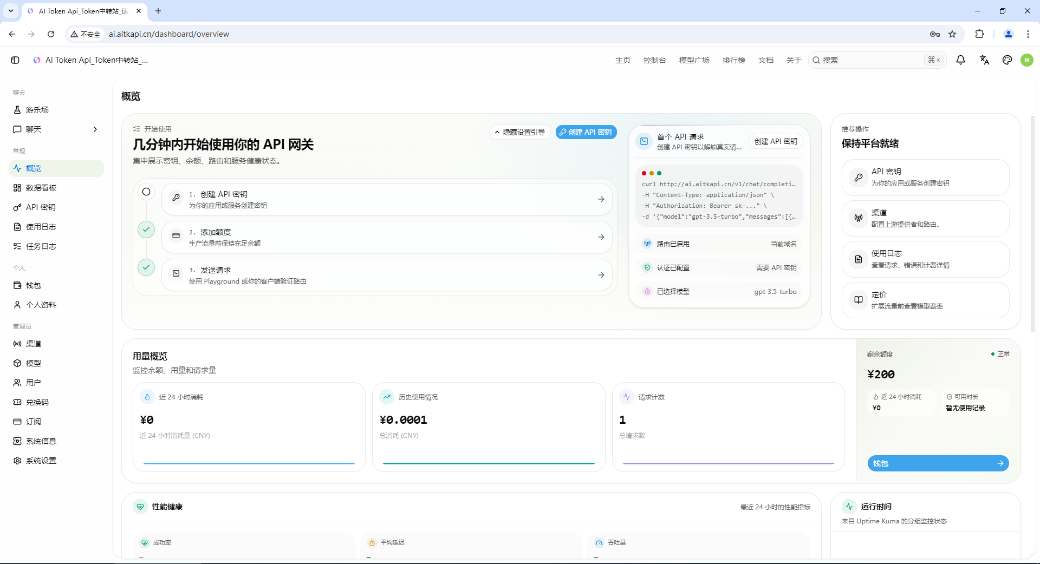Image resolution: width=1040 pixels, height=564 pixels.
Task: Click the 近 24 小时消耗 card
Action: [249, 427]
